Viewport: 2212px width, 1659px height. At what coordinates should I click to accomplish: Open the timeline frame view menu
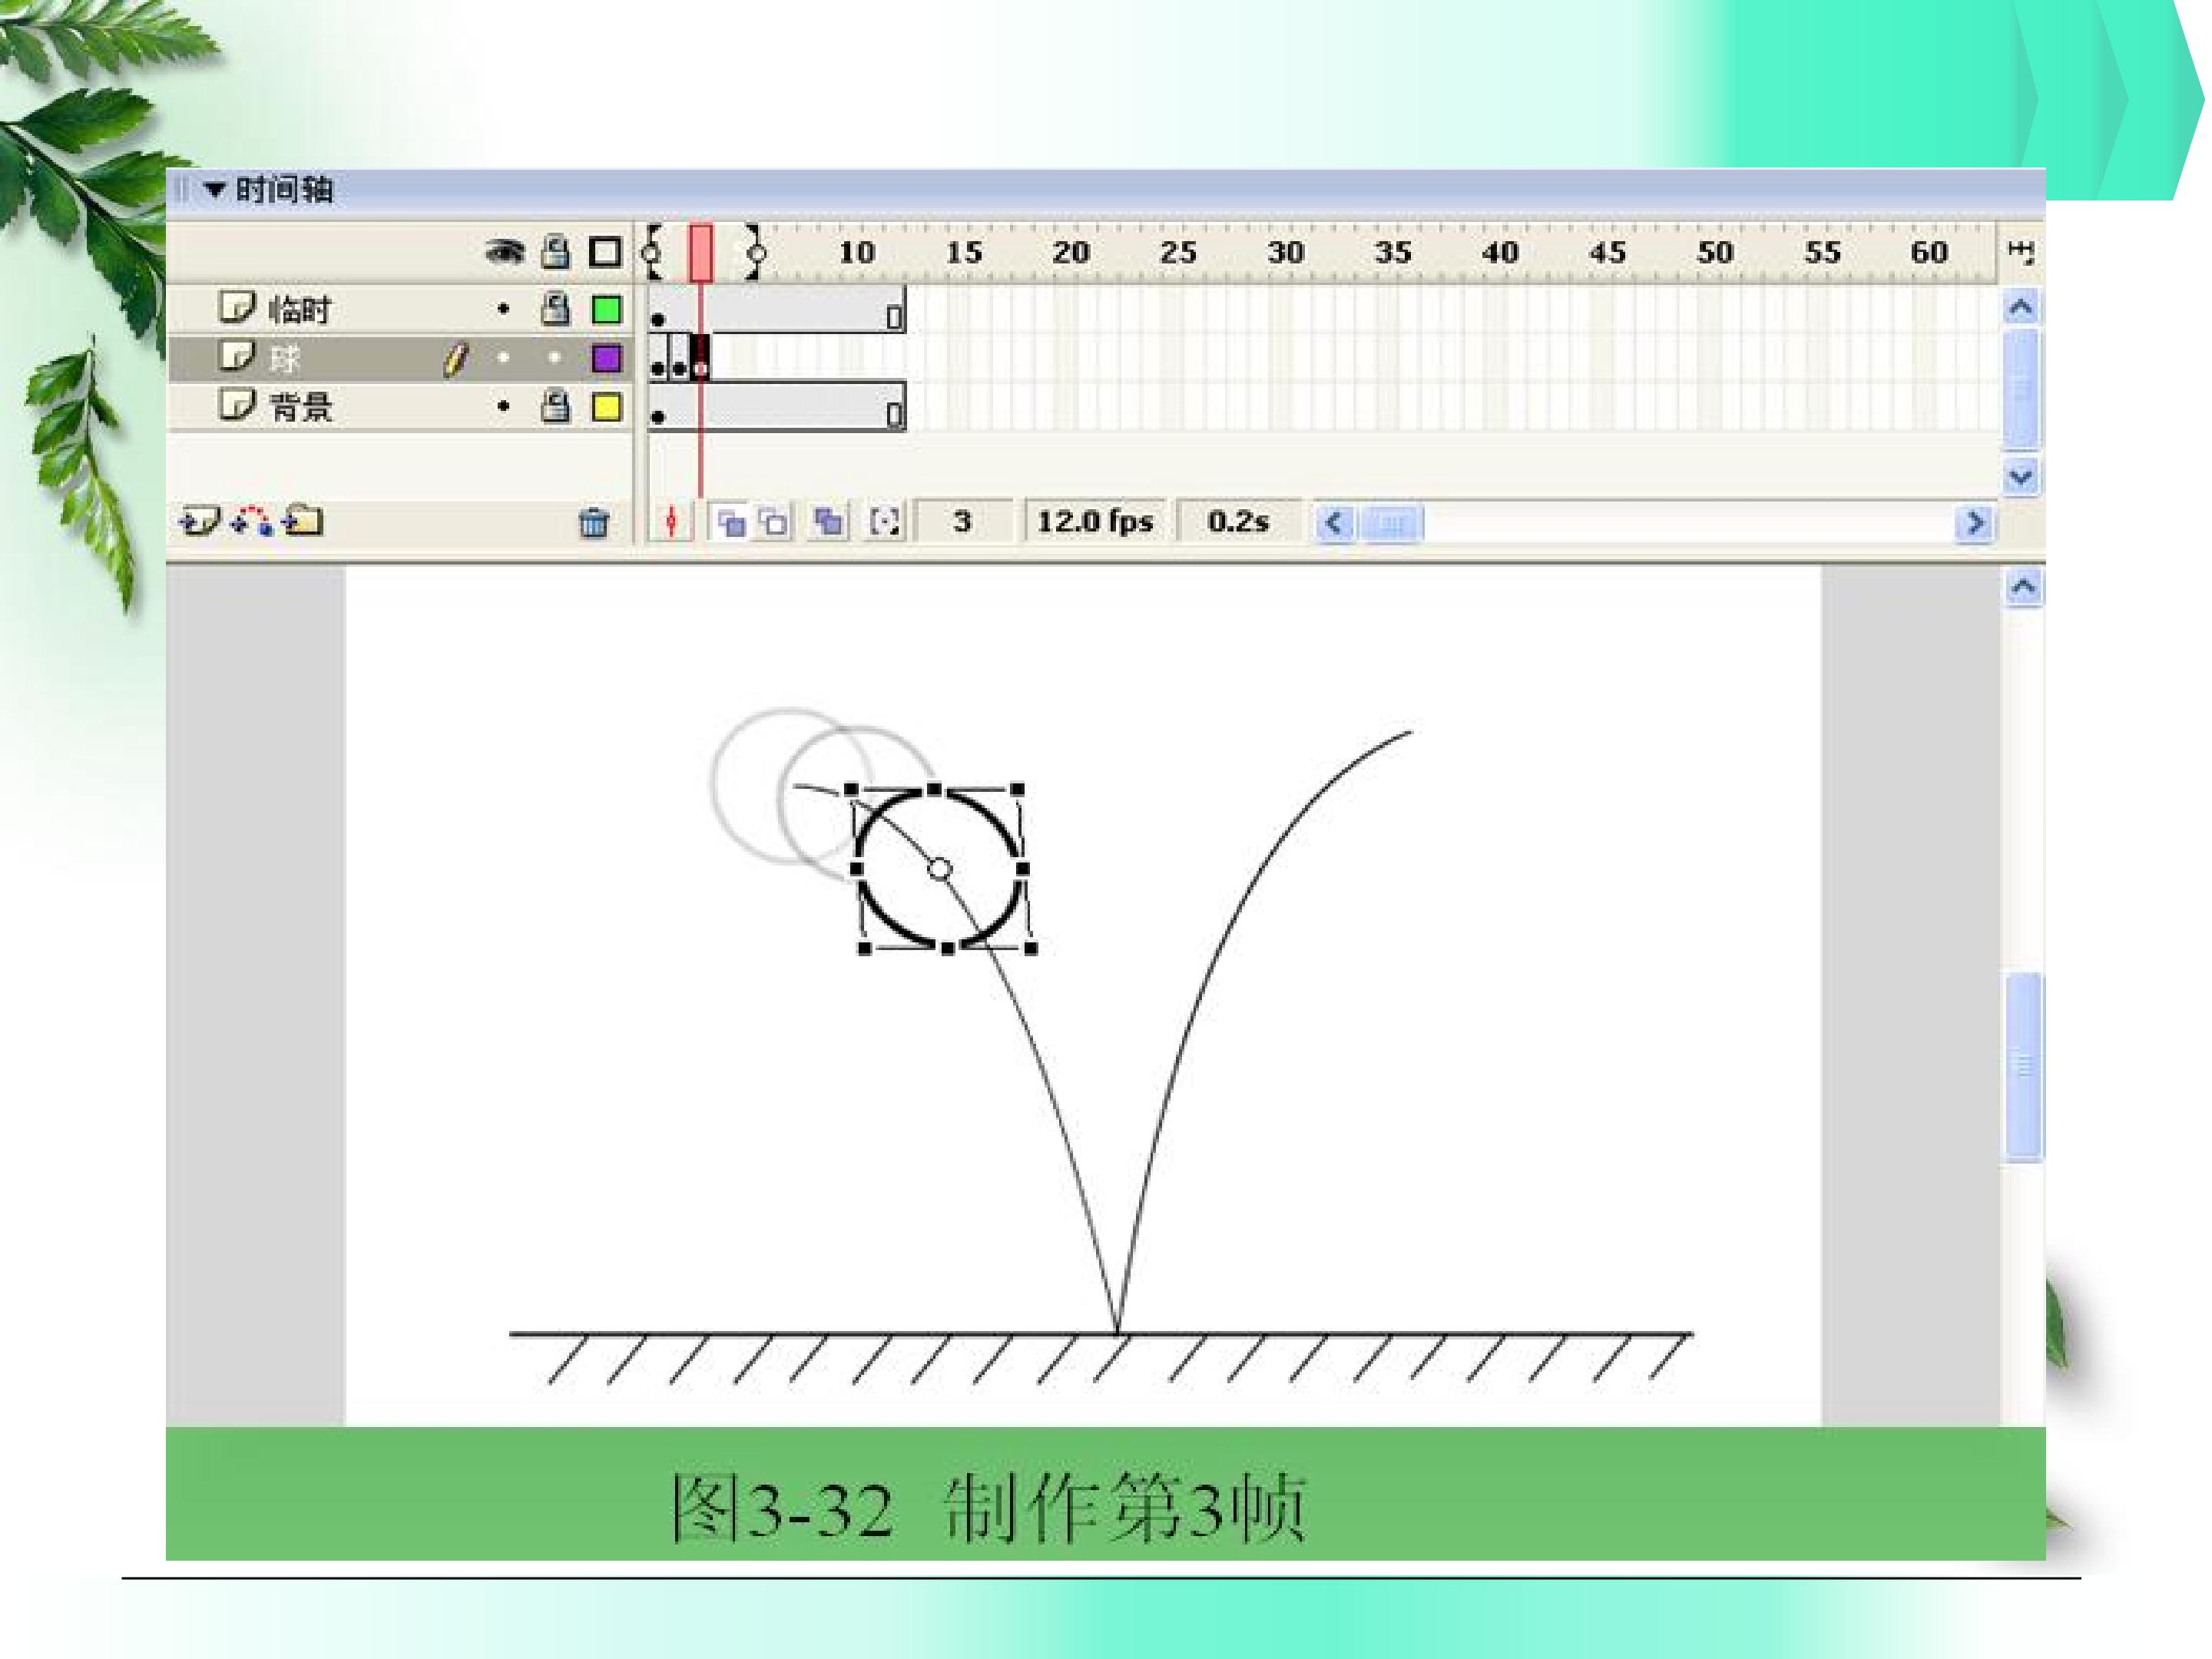click(x=2021, y=252)
